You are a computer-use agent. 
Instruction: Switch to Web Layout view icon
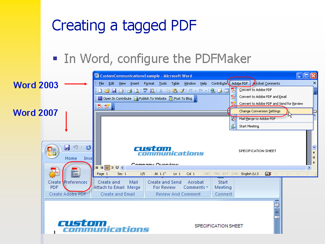(x=102, y=168)
